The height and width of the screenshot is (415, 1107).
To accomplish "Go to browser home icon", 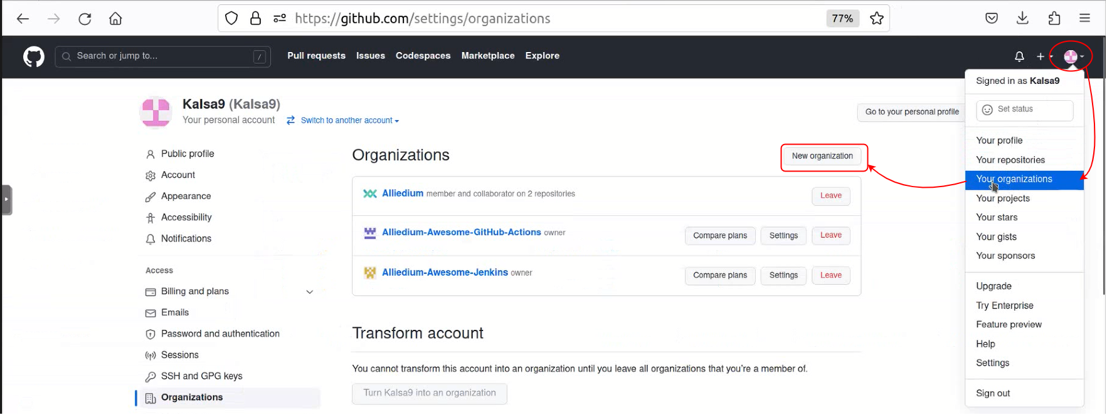I will tap(115, 19).
